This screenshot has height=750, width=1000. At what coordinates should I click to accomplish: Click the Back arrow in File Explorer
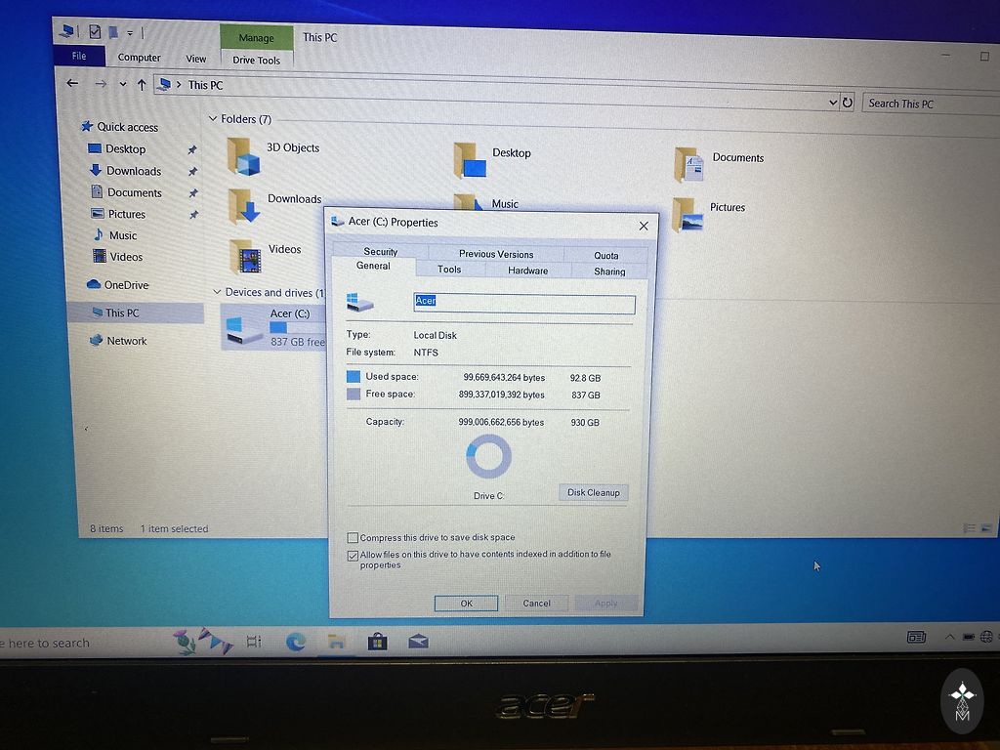(72, 84)
